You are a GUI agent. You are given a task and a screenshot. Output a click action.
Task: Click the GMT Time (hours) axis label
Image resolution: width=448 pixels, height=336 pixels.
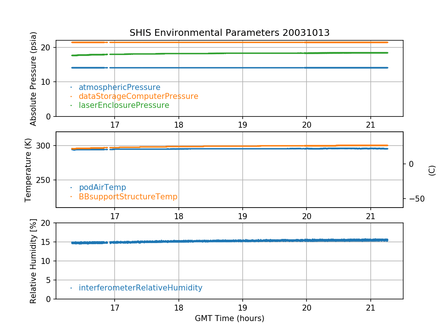coord(229,318)
